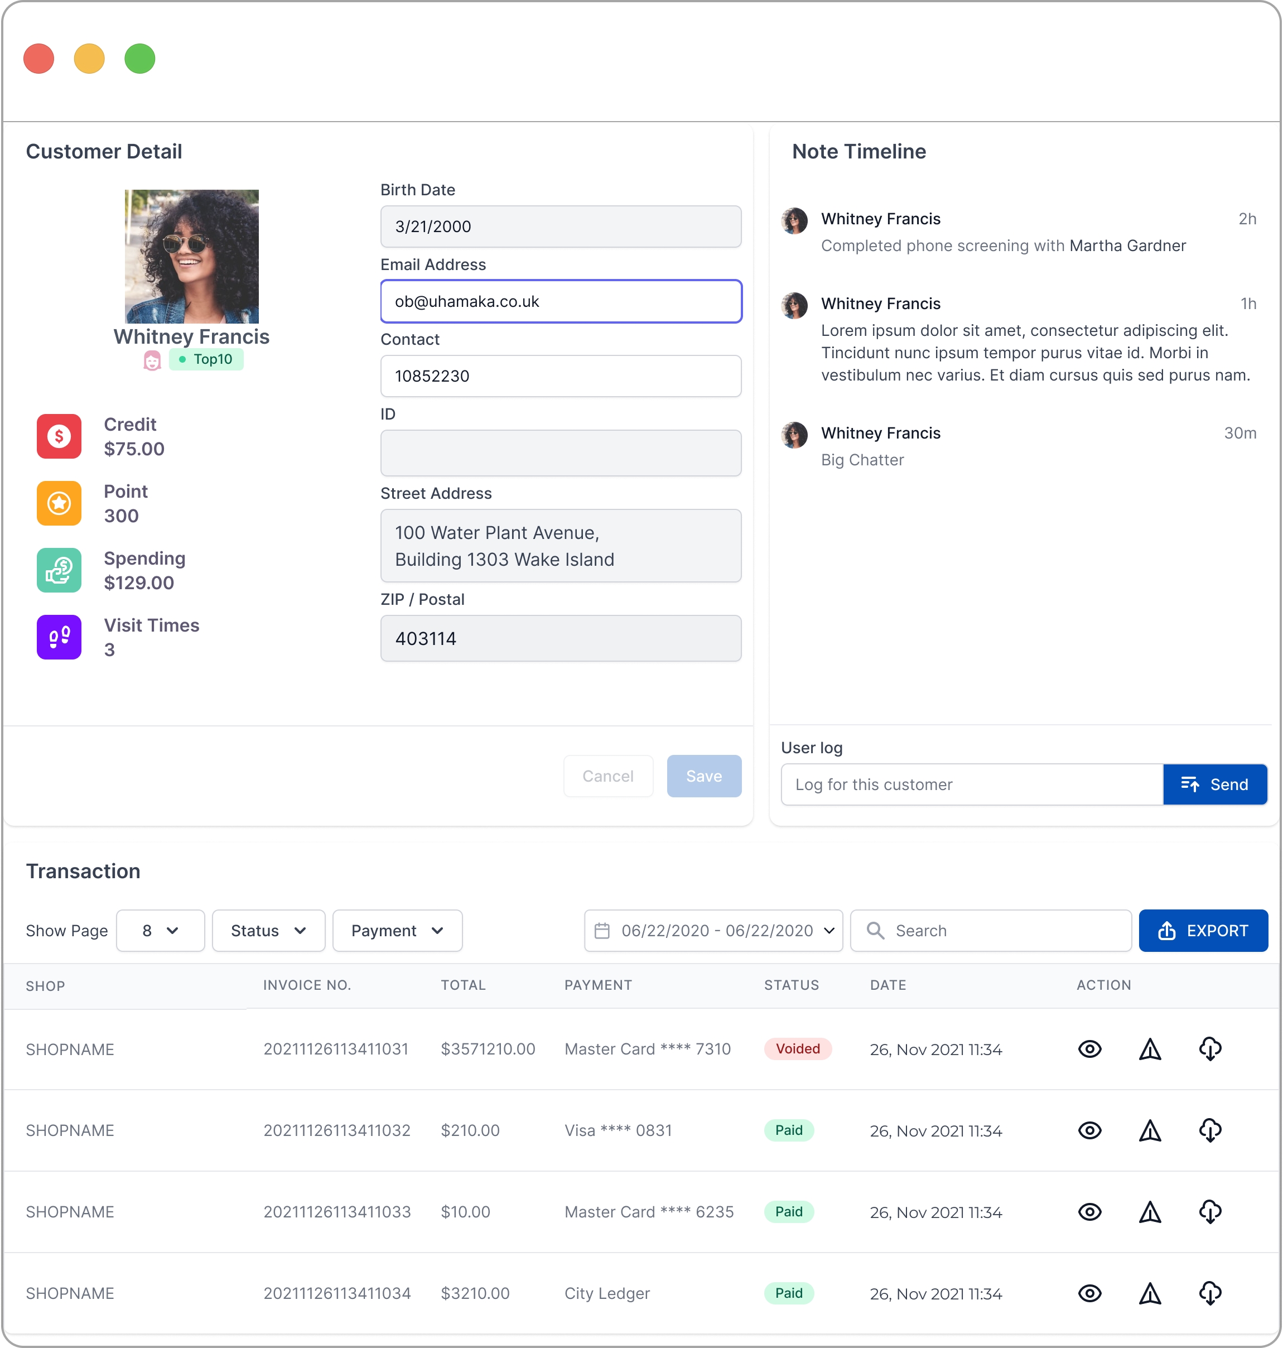Click the green Spending icon
This screenshot has height=1348, width=1283.
tap(59, 570)
